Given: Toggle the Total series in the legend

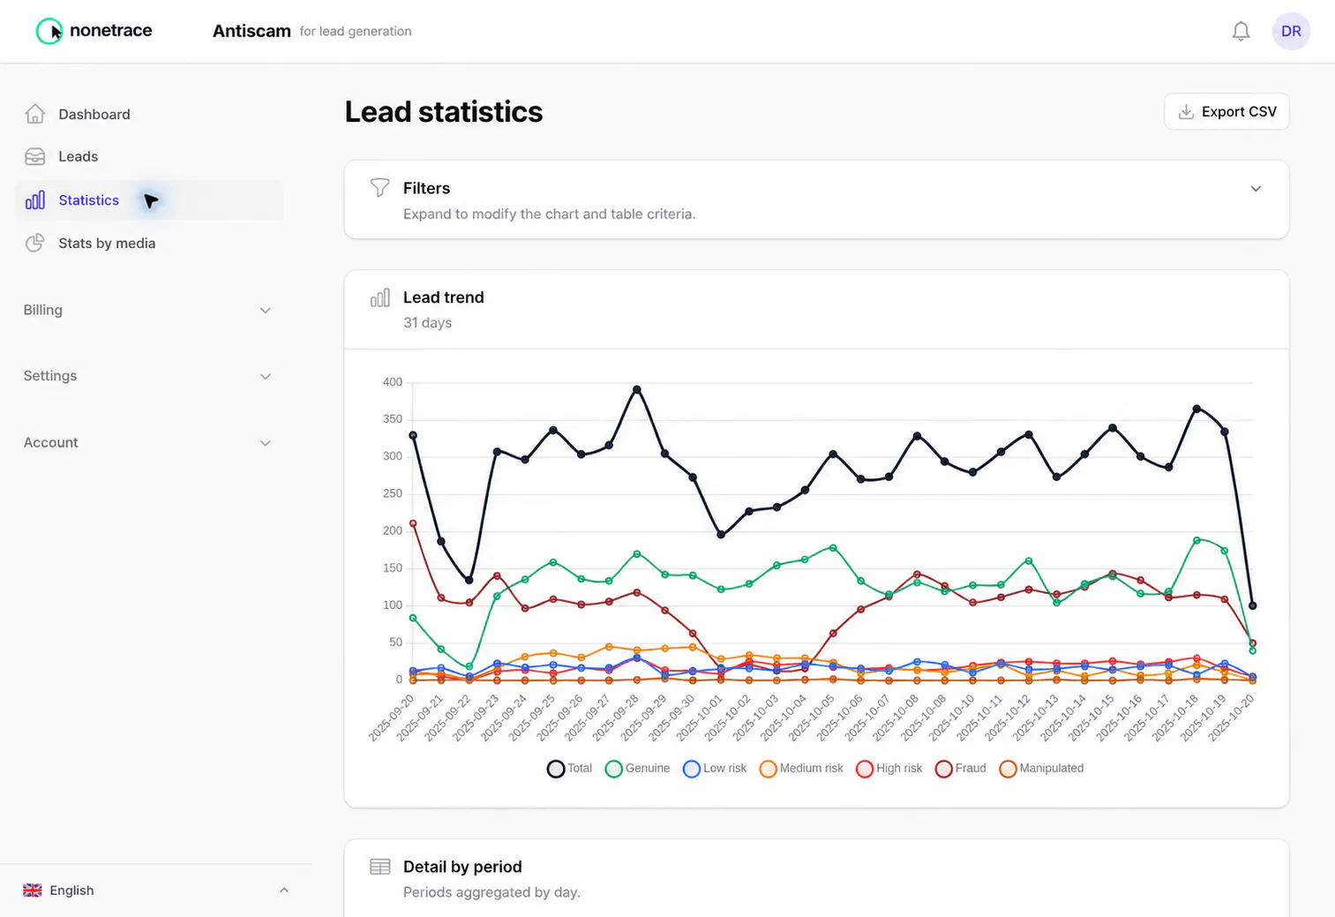Looking at the screenshot, I should click(569, 769).
